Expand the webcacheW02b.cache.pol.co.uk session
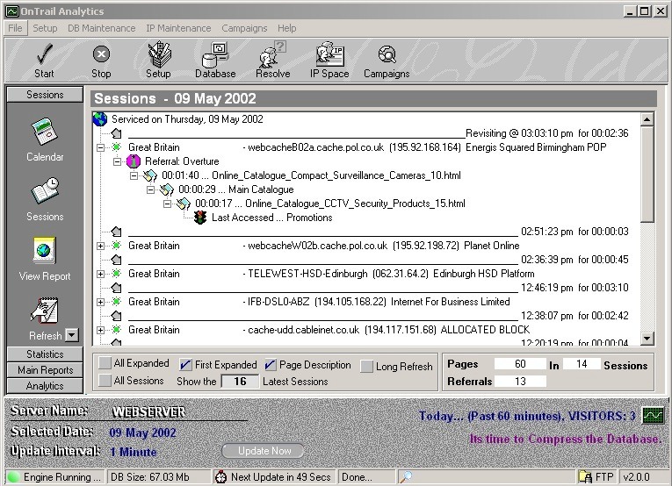Screen dimensions: 672x486 [x=100, y=246]
